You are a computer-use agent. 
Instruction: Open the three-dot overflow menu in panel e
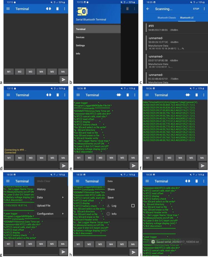(135, 95)
